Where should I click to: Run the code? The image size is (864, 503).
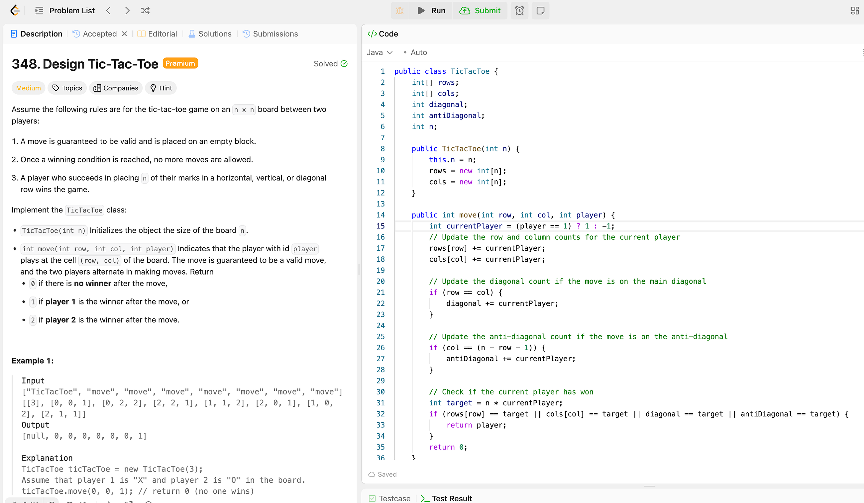[431, 11]
